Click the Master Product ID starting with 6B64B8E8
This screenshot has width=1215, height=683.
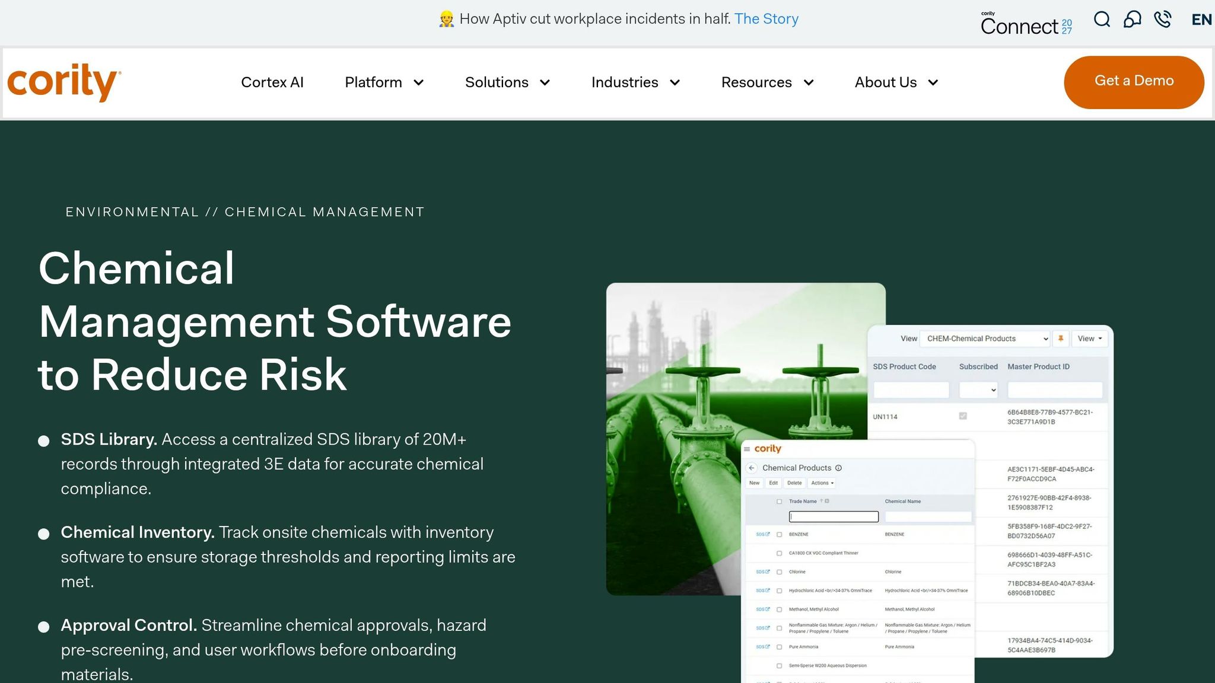pyautogui.click(x=1050, y=417)
